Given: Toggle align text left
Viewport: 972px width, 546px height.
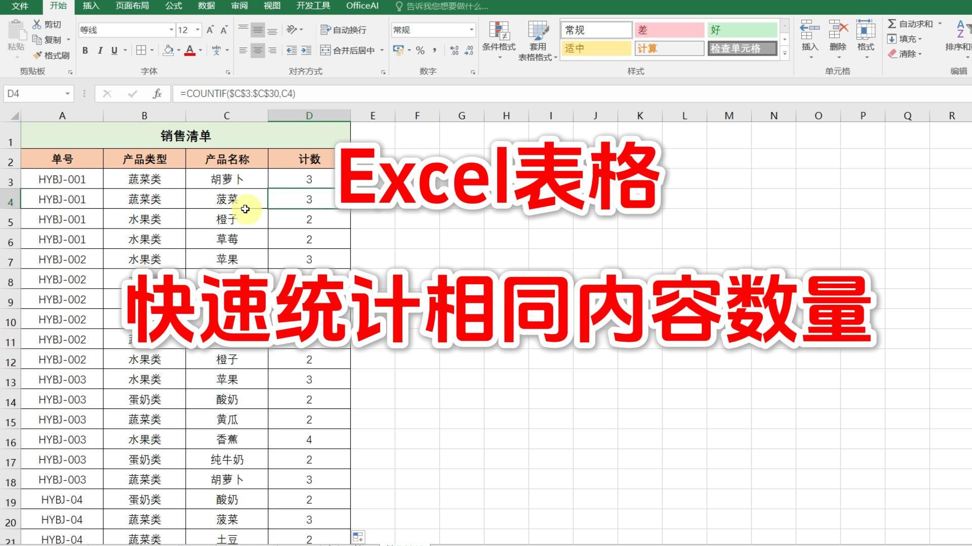Looking at the screenshot, I should [x=243, y=50].
